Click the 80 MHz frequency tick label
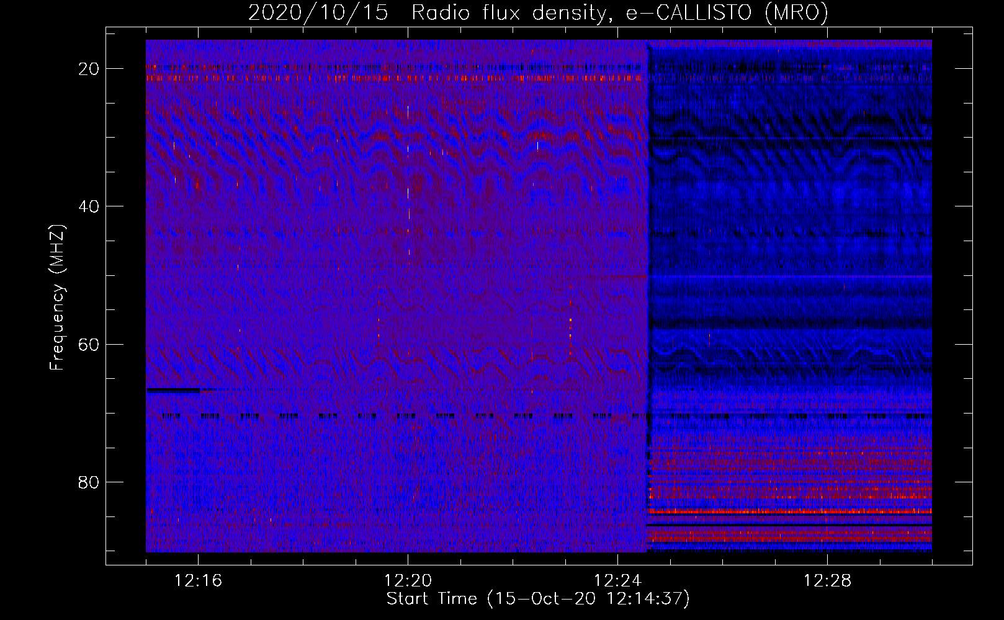1004x620 pixels. point(89,482)
